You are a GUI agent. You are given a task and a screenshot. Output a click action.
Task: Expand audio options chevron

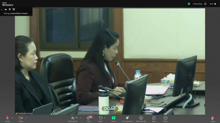12,118
